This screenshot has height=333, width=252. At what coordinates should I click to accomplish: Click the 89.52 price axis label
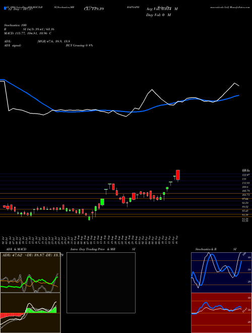click(245, 207)
